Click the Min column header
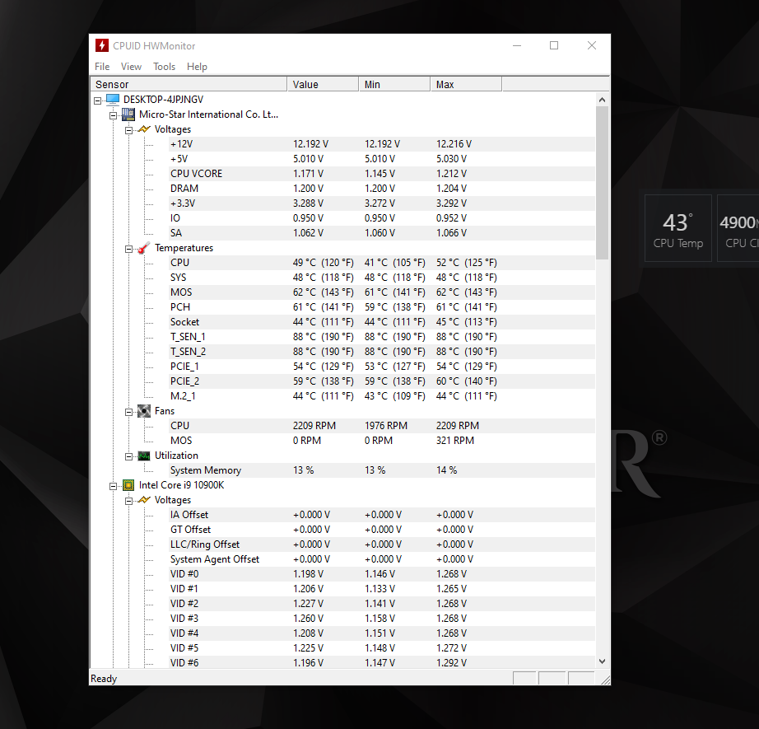The height and width of the screenshot is (729, 759). click(394, 84)
